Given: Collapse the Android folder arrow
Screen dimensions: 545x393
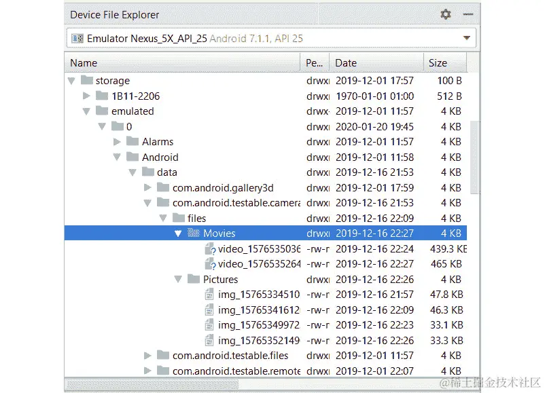Looking at the screenshot, I should coord(117,157).
